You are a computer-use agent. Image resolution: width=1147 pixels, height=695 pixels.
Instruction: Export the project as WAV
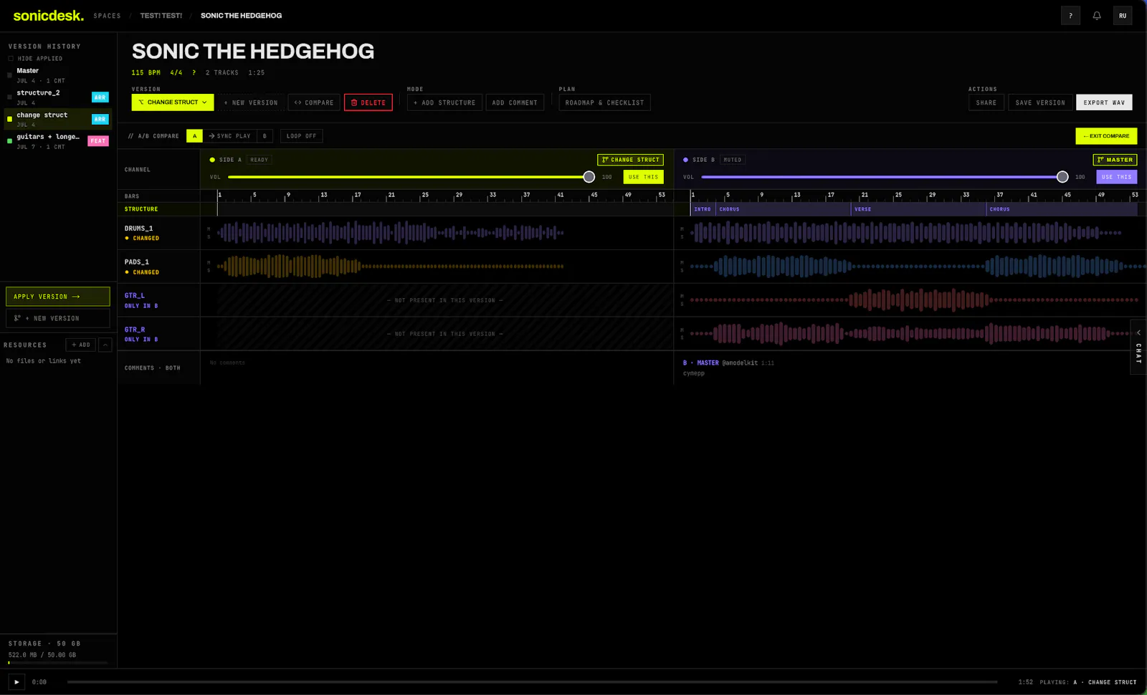pyautogui.click(x=1104, y=102)
